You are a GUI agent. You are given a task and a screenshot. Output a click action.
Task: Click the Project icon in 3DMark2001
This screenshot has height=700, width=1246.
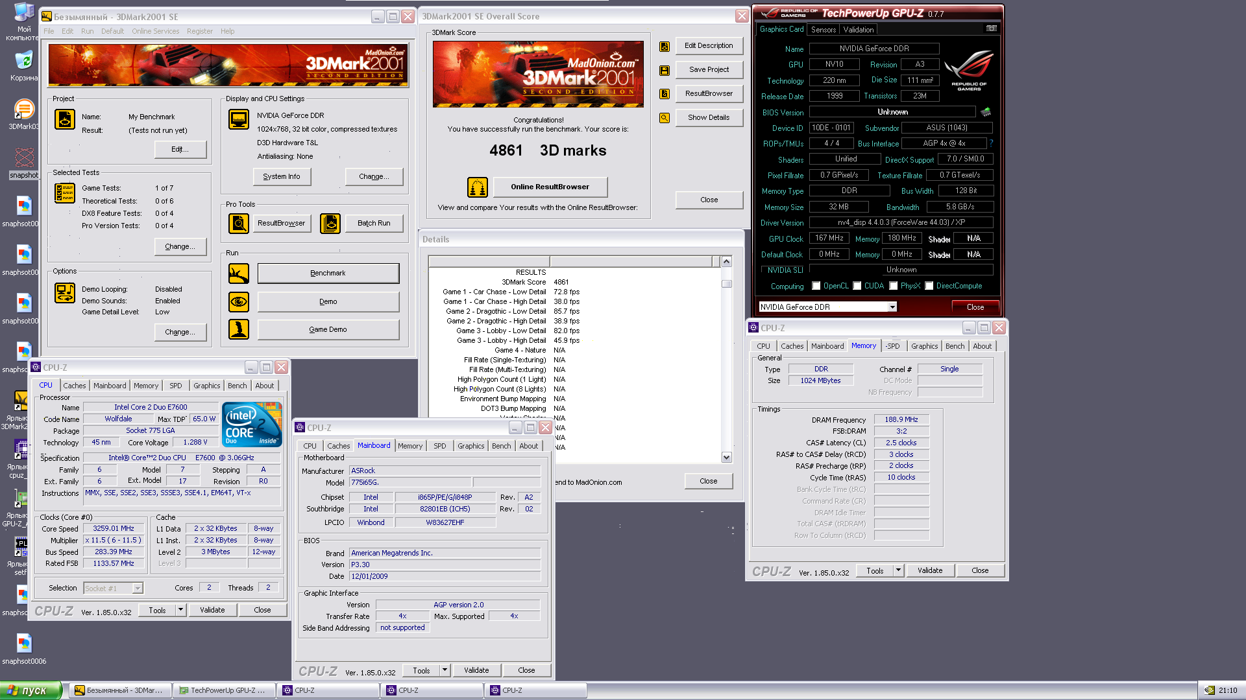point(65,119)
